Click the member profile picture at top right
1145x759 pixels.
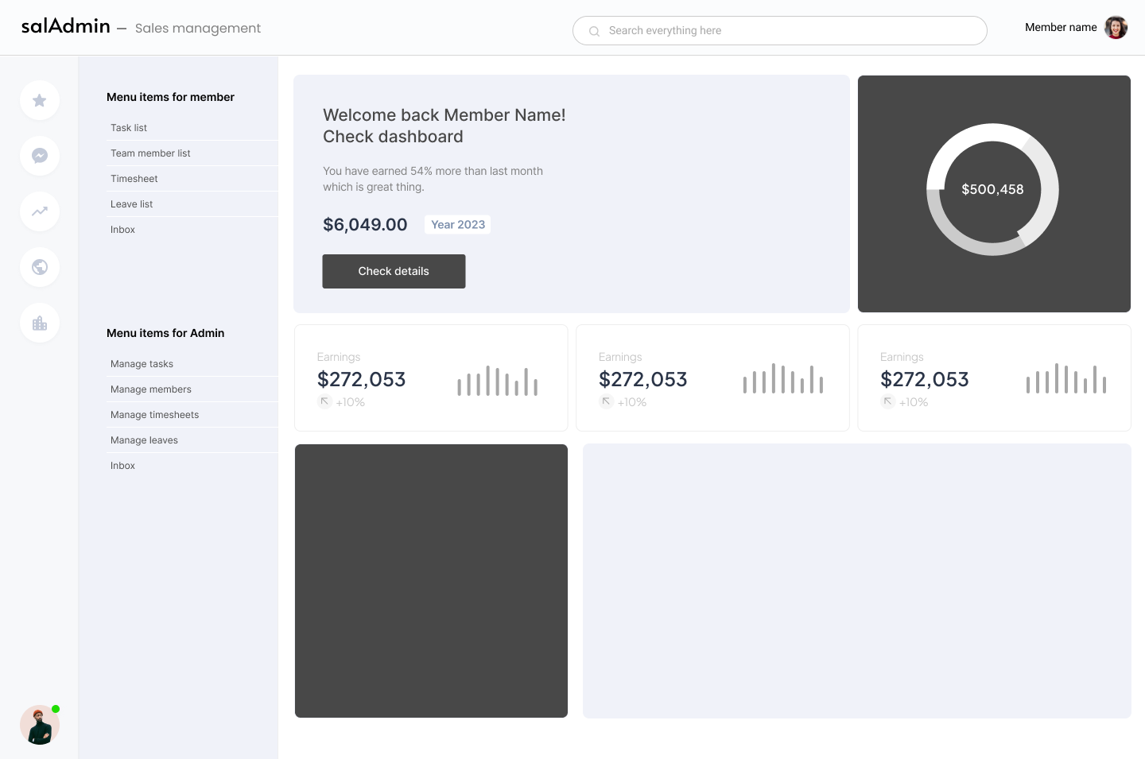pyautogui.click(x=1116, y=27)
